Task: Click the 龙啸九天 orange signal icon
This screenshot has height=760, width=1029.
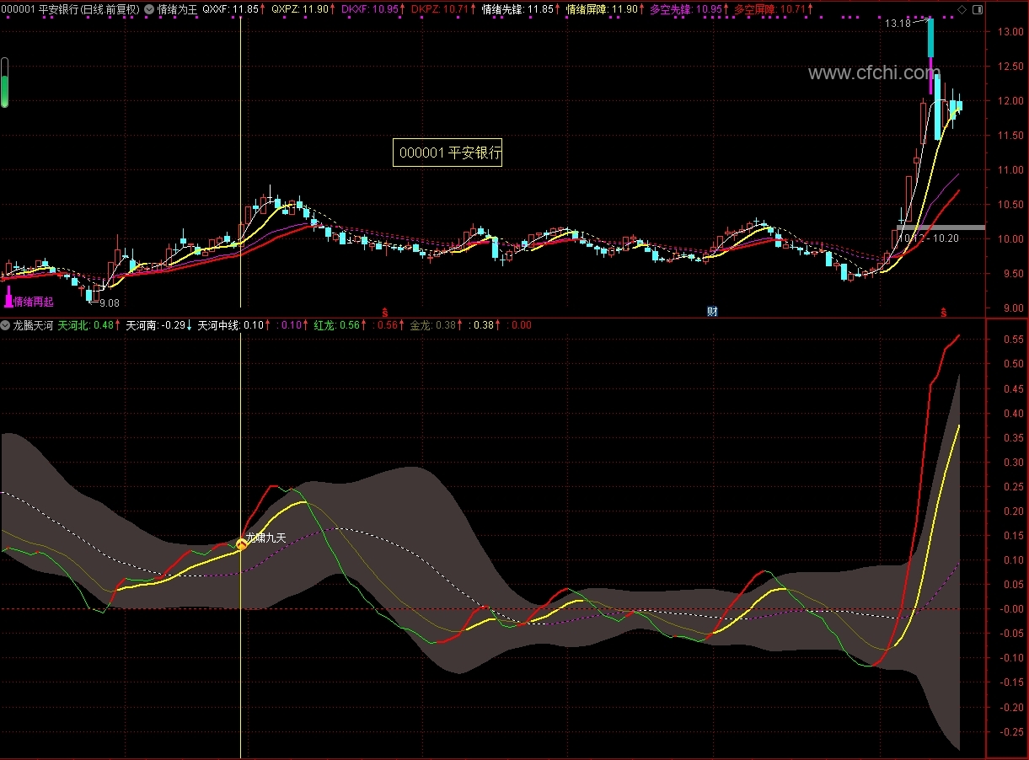Action: [x=240, y=544]
